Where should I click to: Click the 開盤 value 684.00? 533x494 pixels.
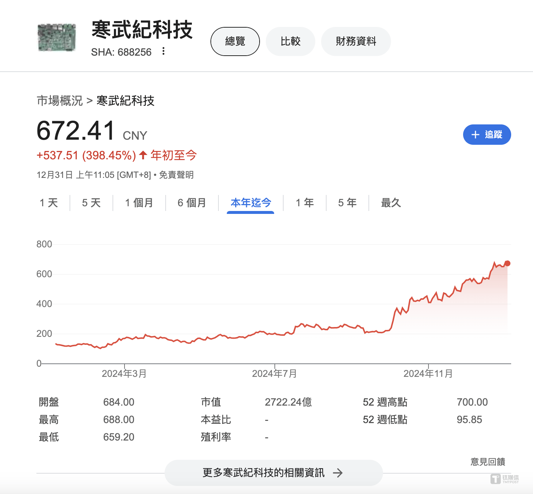(119, 402)
